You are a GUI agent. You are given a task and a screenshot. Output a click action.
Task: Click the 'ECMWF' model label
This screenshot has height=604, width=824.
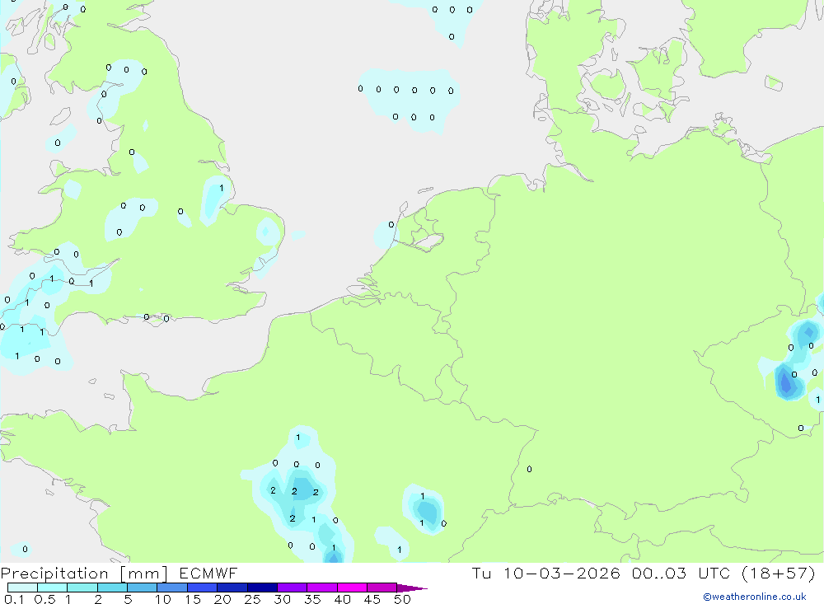click(208, 573)
